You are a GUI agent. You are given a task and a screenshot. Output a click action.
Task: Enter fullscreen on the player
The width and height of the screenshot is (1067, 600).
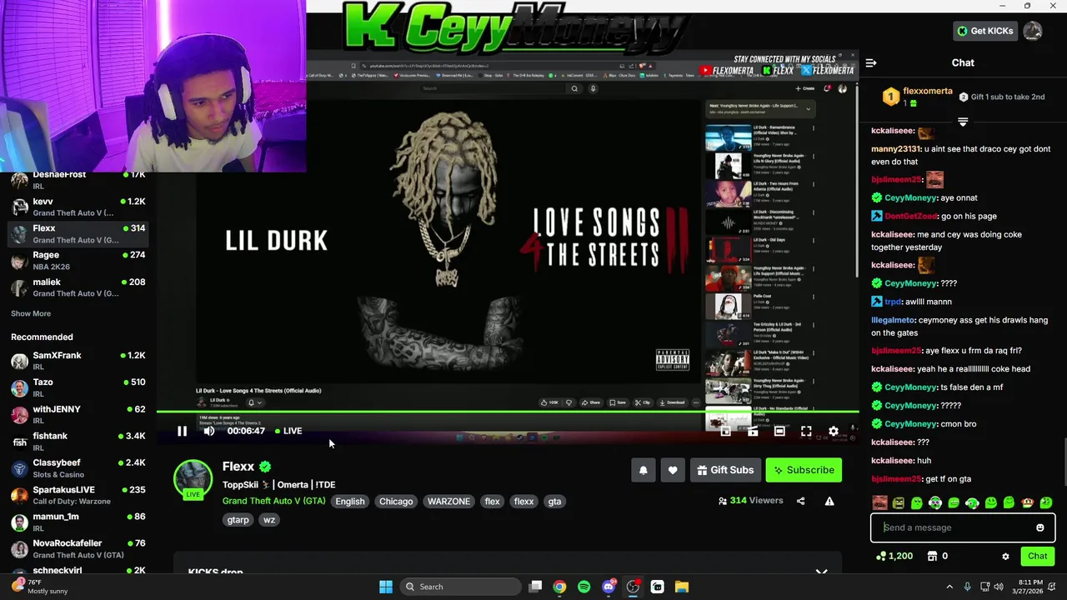click(806, 431)
